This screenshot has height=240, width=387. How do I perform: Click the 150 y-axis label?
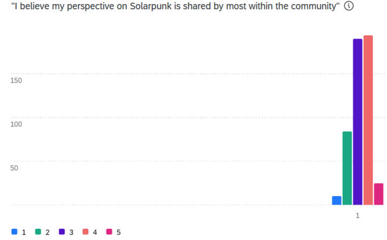[16, 81]
